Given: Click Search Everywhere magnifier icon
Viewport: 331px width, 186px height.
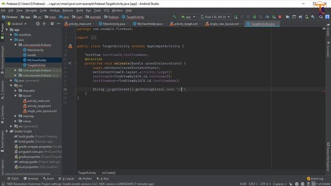Looking at the screenshot, I should coord(321,17).
